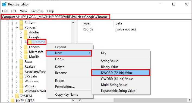Expand the HKEY_USERS hive
This screenshot has width=192, height=103.
8,101
